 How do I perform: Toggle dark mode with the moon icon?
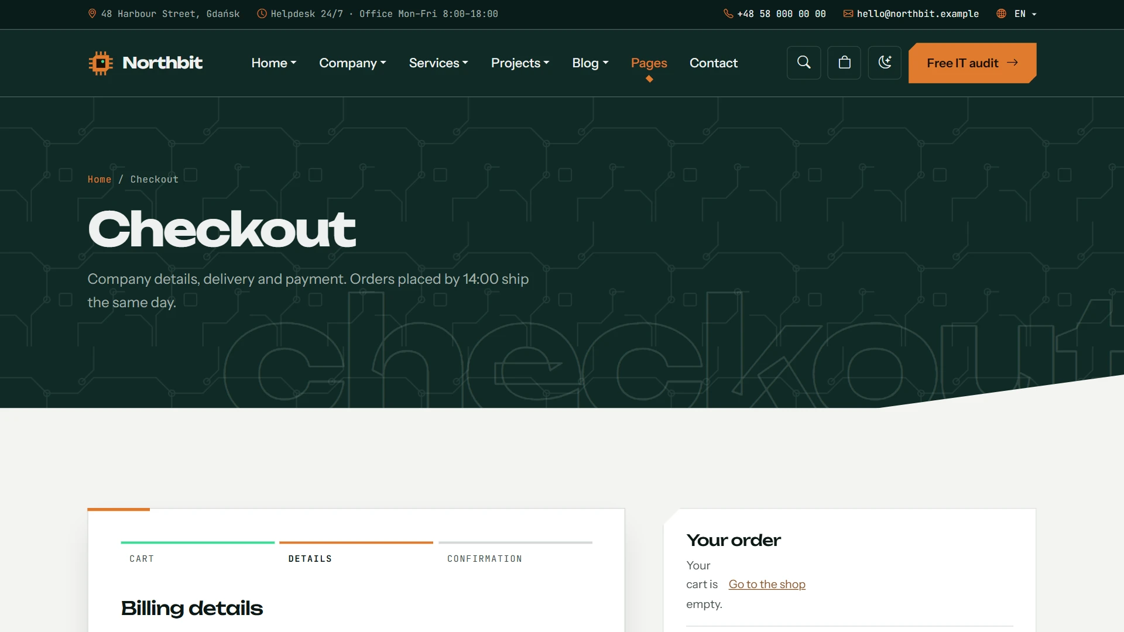(885, 63)
